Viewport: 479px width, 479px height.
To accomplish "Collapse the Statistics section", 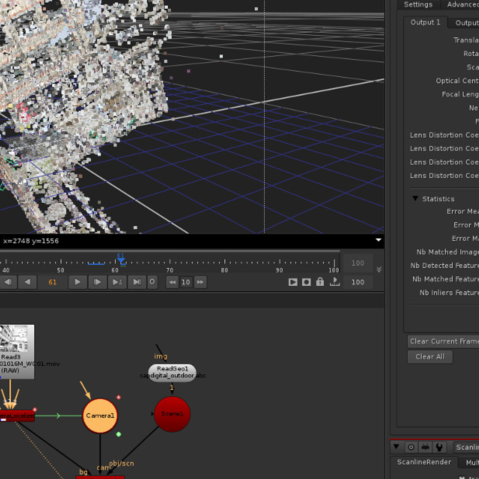I will (415, 198).
